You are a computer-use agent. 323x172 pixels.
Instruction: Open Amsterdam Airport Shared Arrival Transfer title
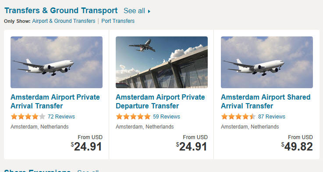(266, 101)
